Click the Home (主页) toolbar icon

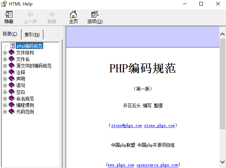[74, 15]
